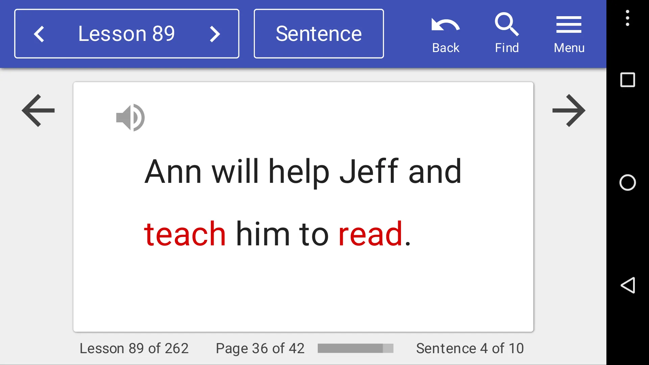Navigate to next lesson with arrow
Screen dimensions: 649x365
(x=214, y=34)
